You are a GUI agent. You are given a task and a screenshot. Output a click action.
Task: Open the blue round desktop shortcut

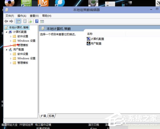[60, 3]
